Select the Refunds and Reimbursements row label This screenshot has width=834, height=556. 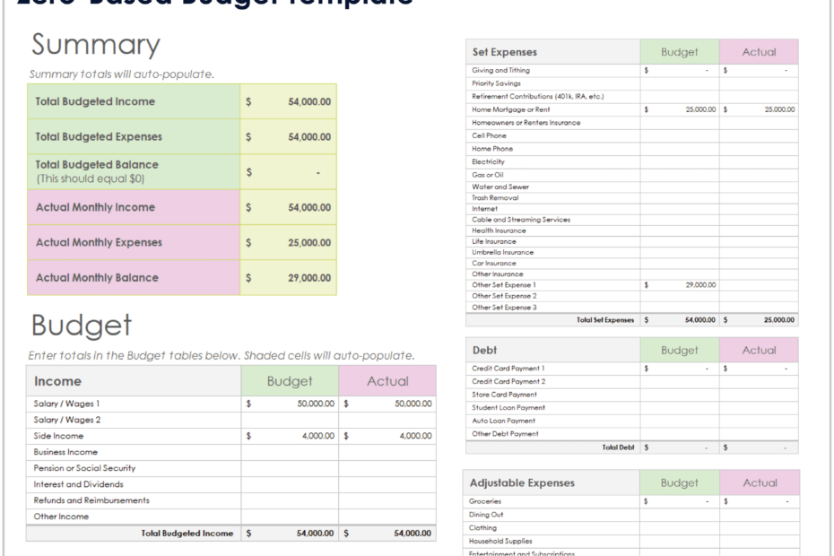(91, 500)
